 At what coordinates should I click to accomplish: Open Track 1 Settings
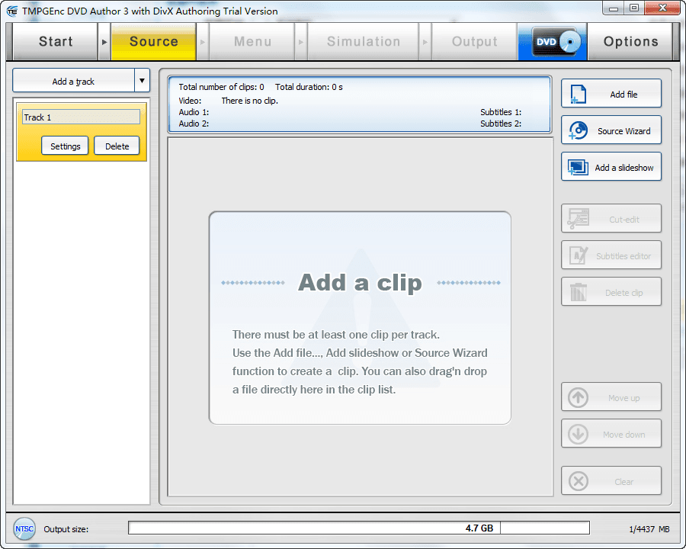coord(65,146)
